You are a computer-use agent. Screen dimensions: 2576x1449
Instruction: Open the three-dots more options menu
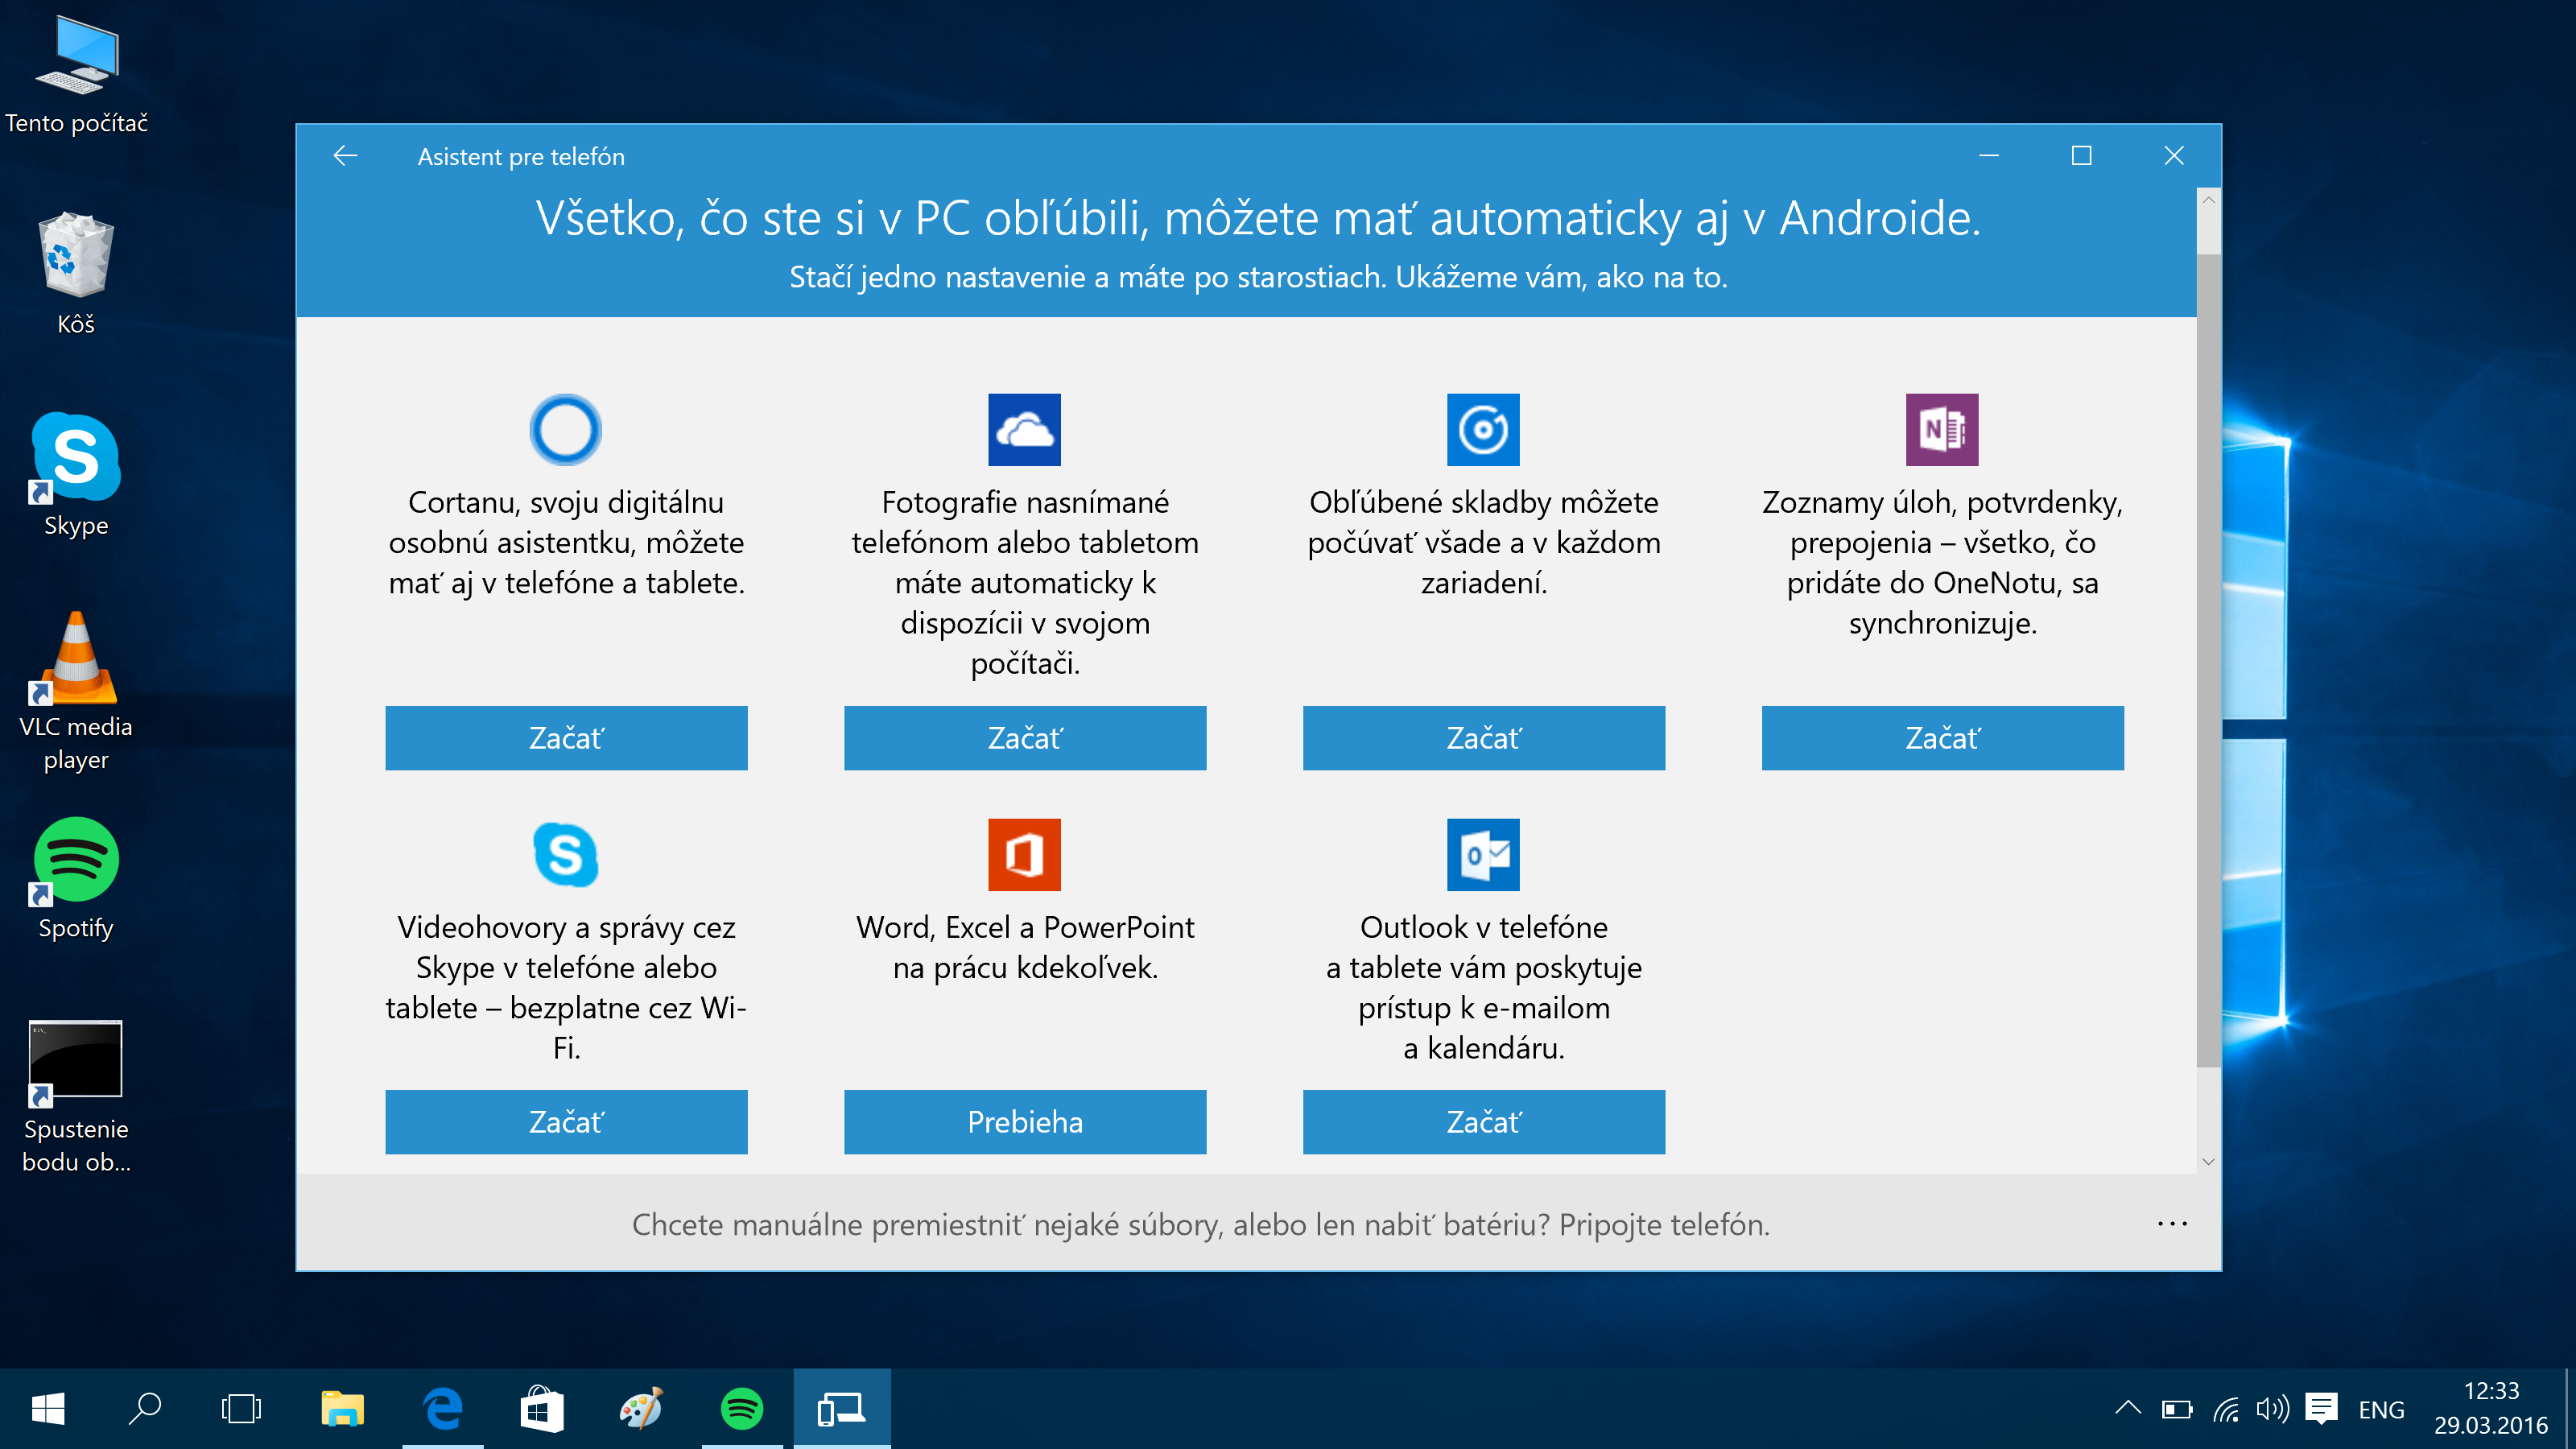(x=2172, y=1223)
